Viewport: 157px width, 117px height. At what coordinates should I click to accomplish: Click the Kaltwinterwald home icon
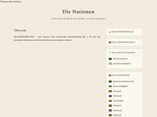(x=110, y=32)
